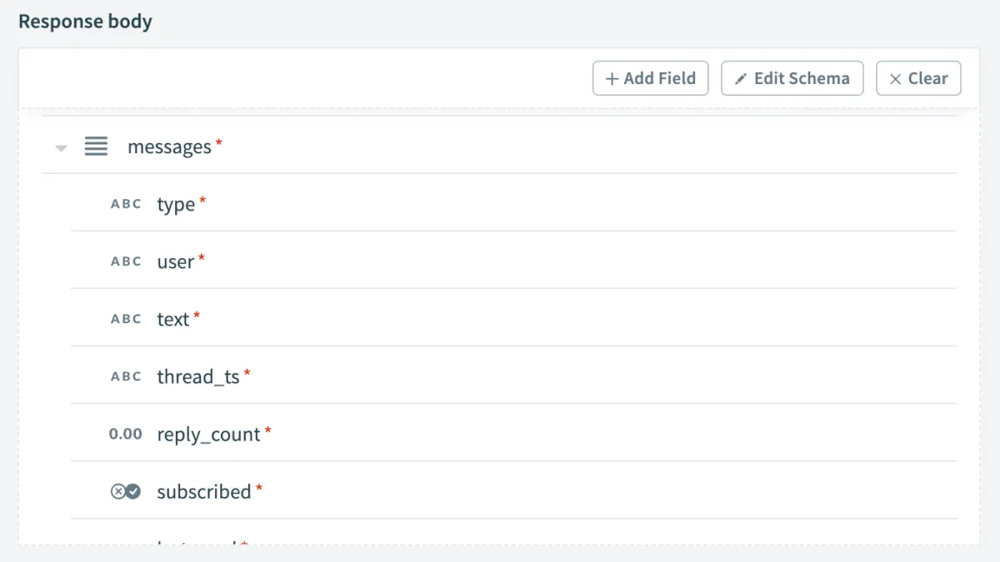Image resolution: width=1000 pixels, height=562 pixels.
Task: Select the user field name
Action: point(175,261)
